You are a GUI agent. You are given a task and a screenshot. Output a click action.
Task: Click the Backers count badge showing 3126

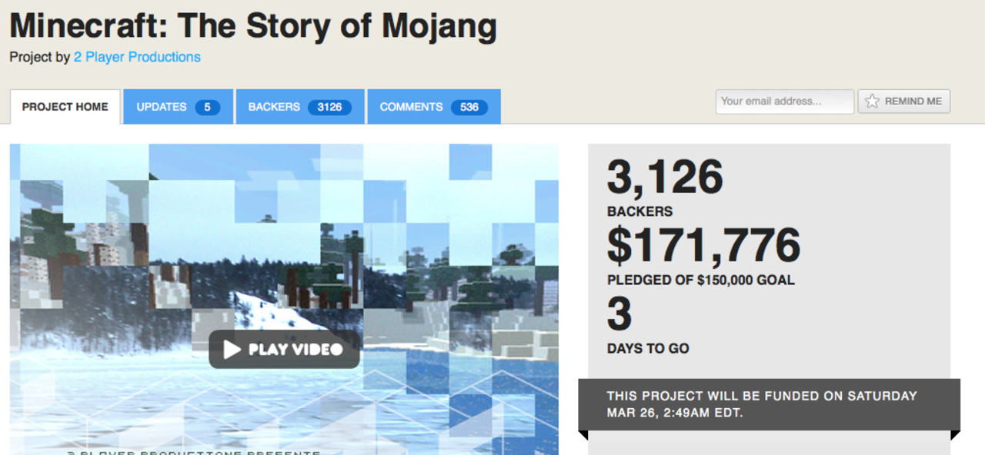(330, 107)
